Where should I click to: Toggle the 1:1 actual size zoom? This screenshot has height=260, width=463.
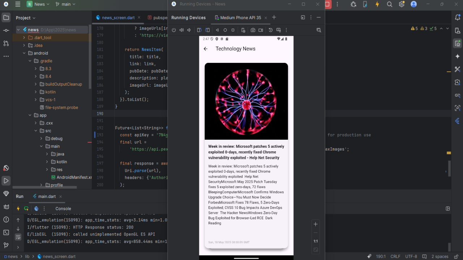[316, 241]
